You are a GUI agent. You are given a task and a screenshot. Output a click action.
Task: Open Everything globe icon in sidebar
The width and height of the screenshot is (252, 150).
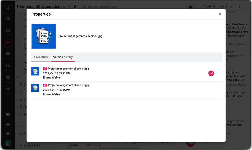pyautogui.click(x=8, y=54)
